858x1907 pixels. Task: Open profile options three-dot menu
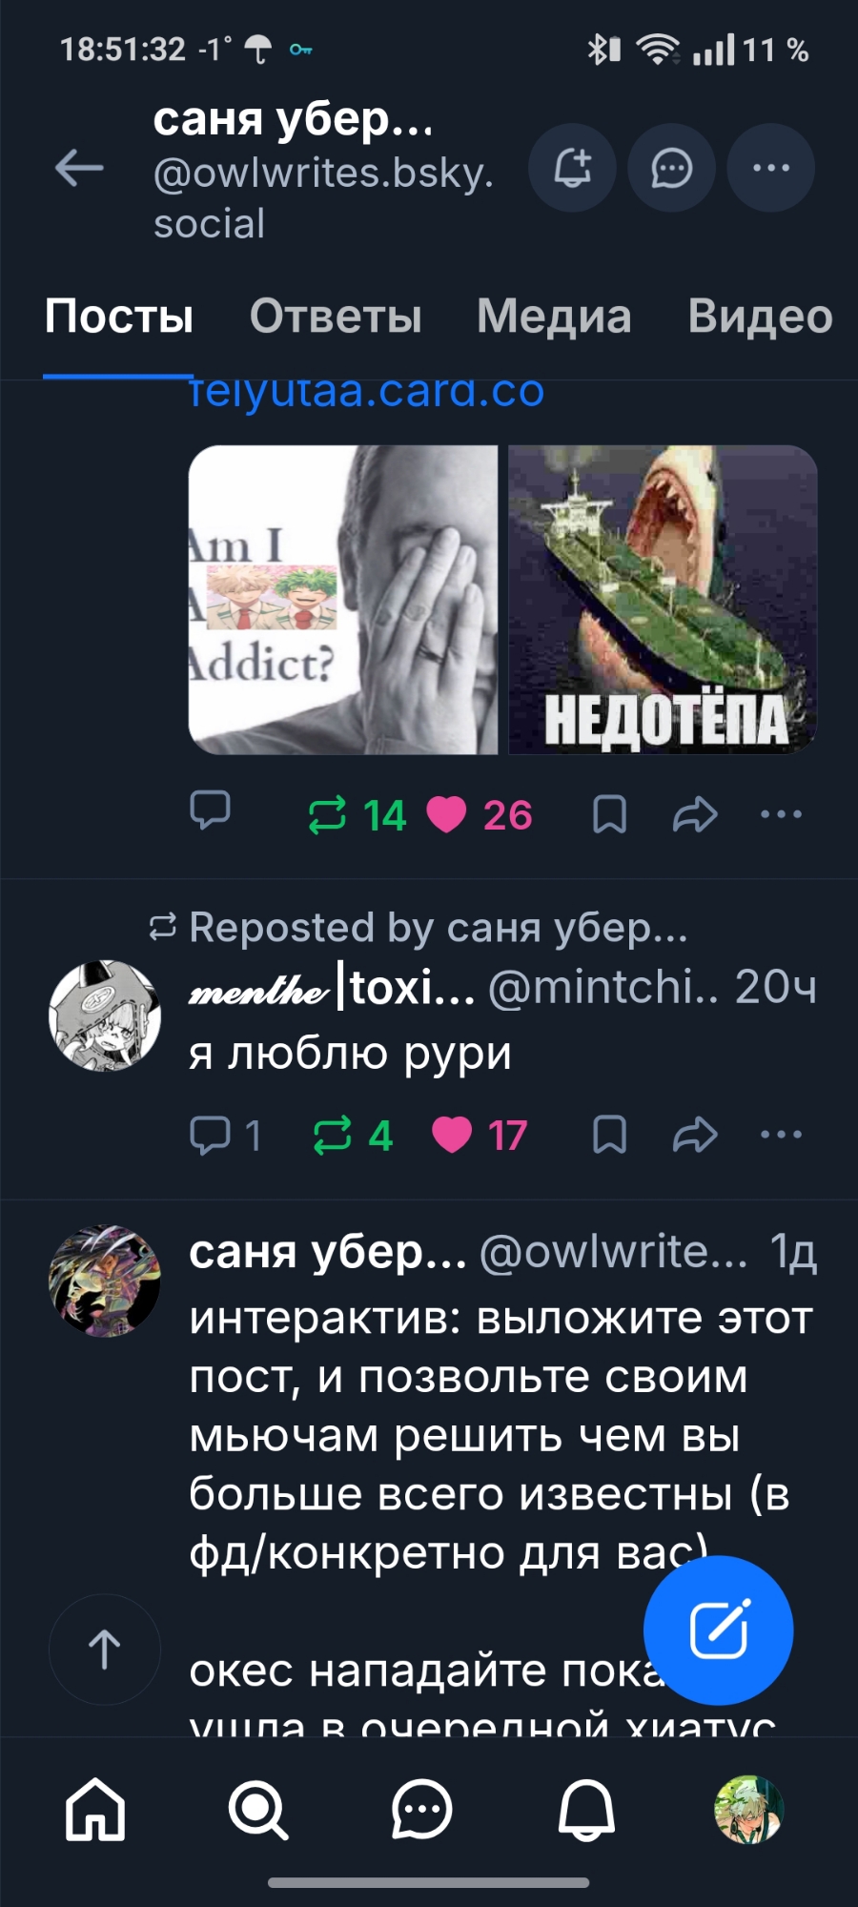click(771, 168)
